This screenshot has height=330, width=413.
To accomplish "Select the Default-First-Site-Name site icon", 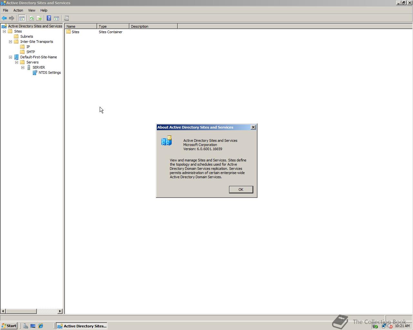I will pos(16,57).
